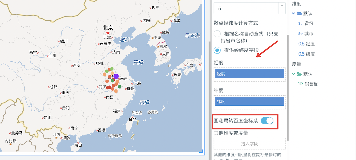
Task: Click the 首尔 city label on map
Action: tap(163, 47)
